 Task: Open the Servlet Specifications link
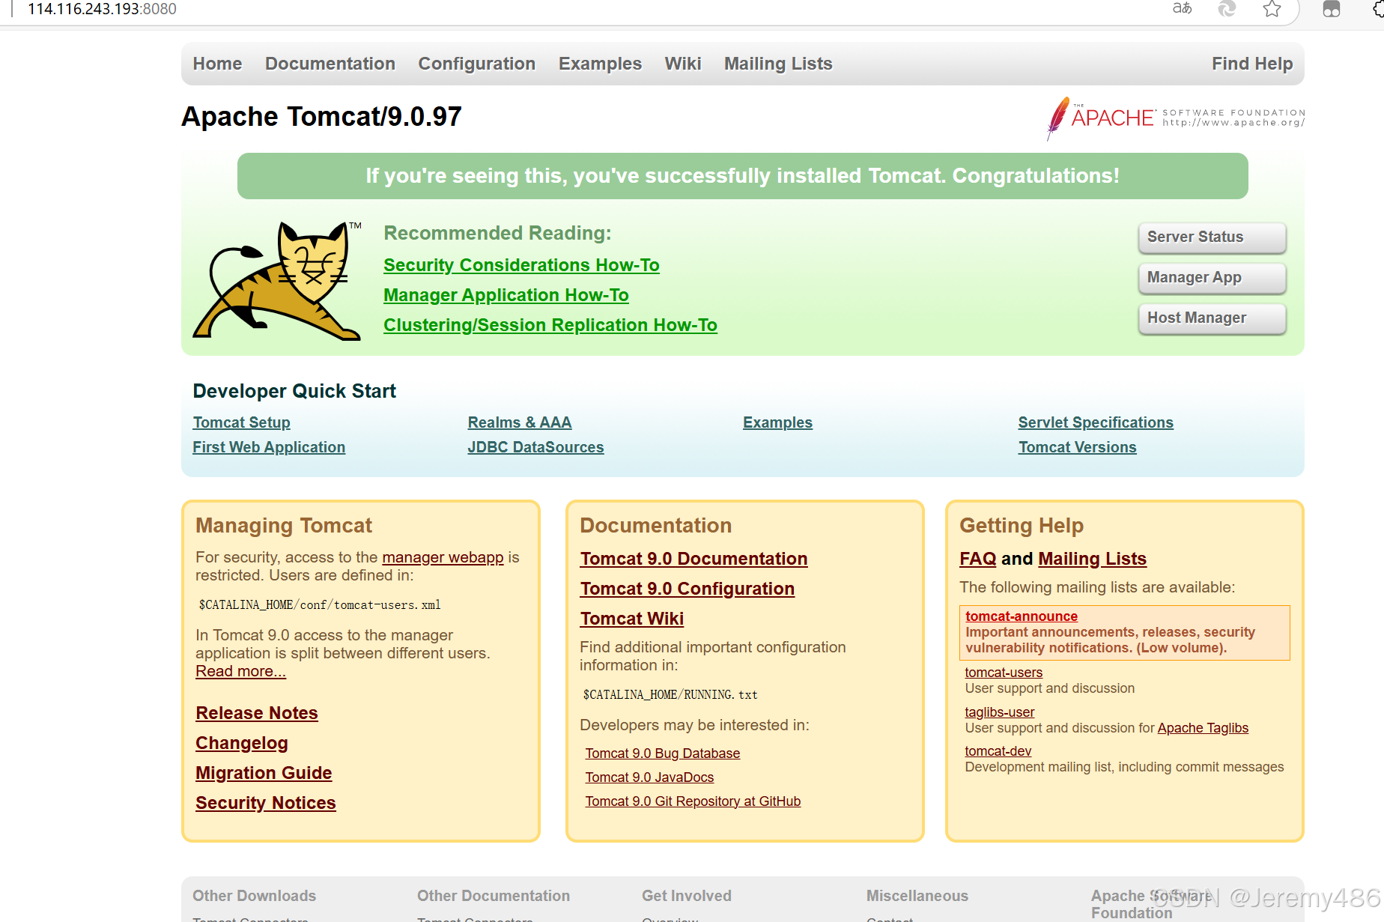(x=1096, y=422)
